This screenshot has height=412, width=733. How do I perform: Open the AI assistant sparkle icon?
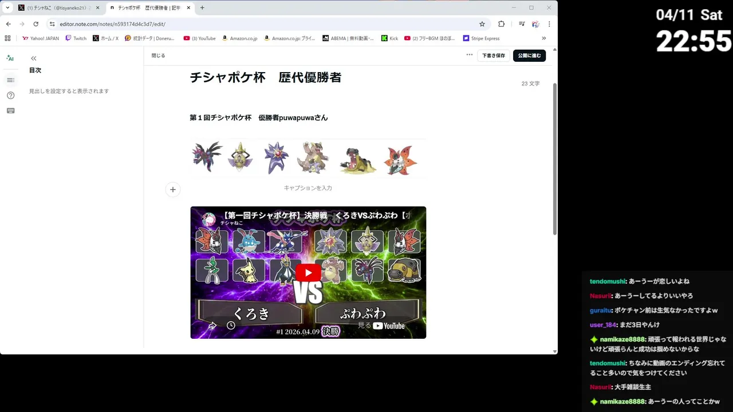tap(10, 58)
